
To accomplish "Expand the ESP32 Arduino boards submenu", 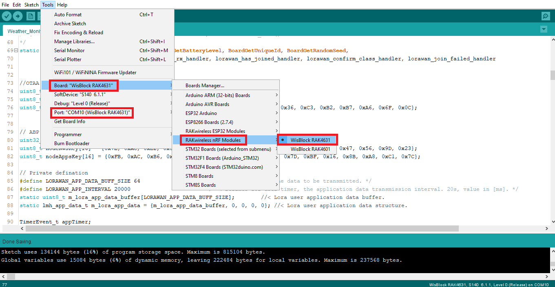I will click(x=201, y=113).
